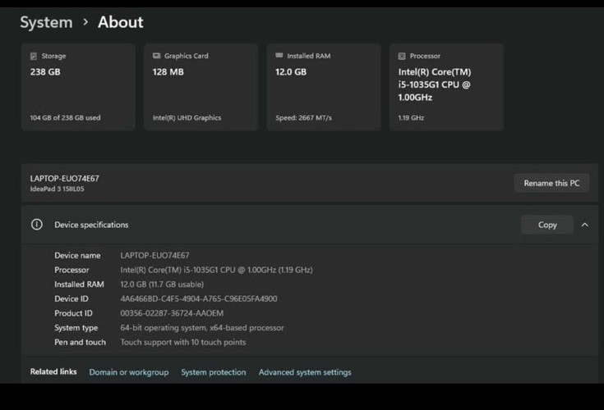
Task: Click the Processor chip icon
Action: click(x=402, y=56)
